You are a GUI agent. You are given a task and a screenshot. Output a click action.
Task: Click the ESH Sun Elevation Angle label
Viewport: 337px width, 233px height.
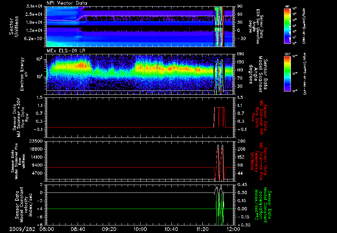pos(257,26)
